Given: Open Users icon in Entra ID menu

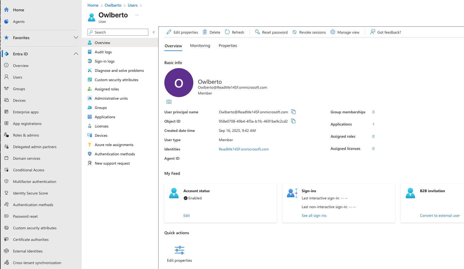Looking at the screenshot, I should [x=6, y=77].
